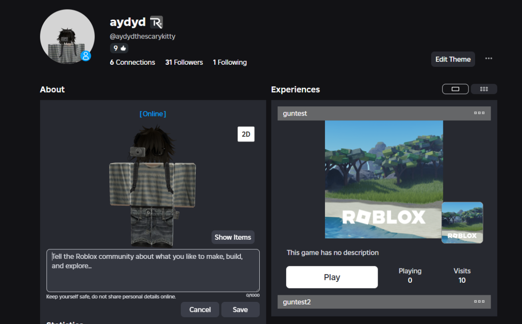Viewport: 522px width, 324px height.
Task: Open the three-dot profile options menu
Action: pyautogui.click(x=489, y=59)
